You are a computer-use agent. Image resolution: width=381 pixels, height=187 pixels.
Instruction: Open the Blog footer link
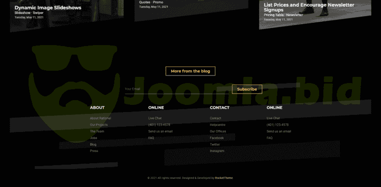(x=93, y=144)
